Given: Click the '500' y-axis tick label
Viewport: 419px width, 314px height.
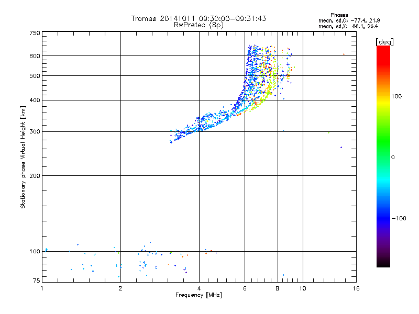Looking at the screenshot, I should point(35,76).
